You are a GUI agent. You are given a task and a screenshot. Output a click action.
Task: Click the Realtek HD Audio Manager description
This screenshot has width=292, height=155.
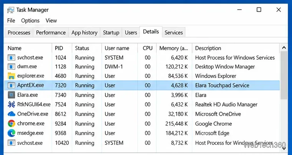(x=226, y=104)
